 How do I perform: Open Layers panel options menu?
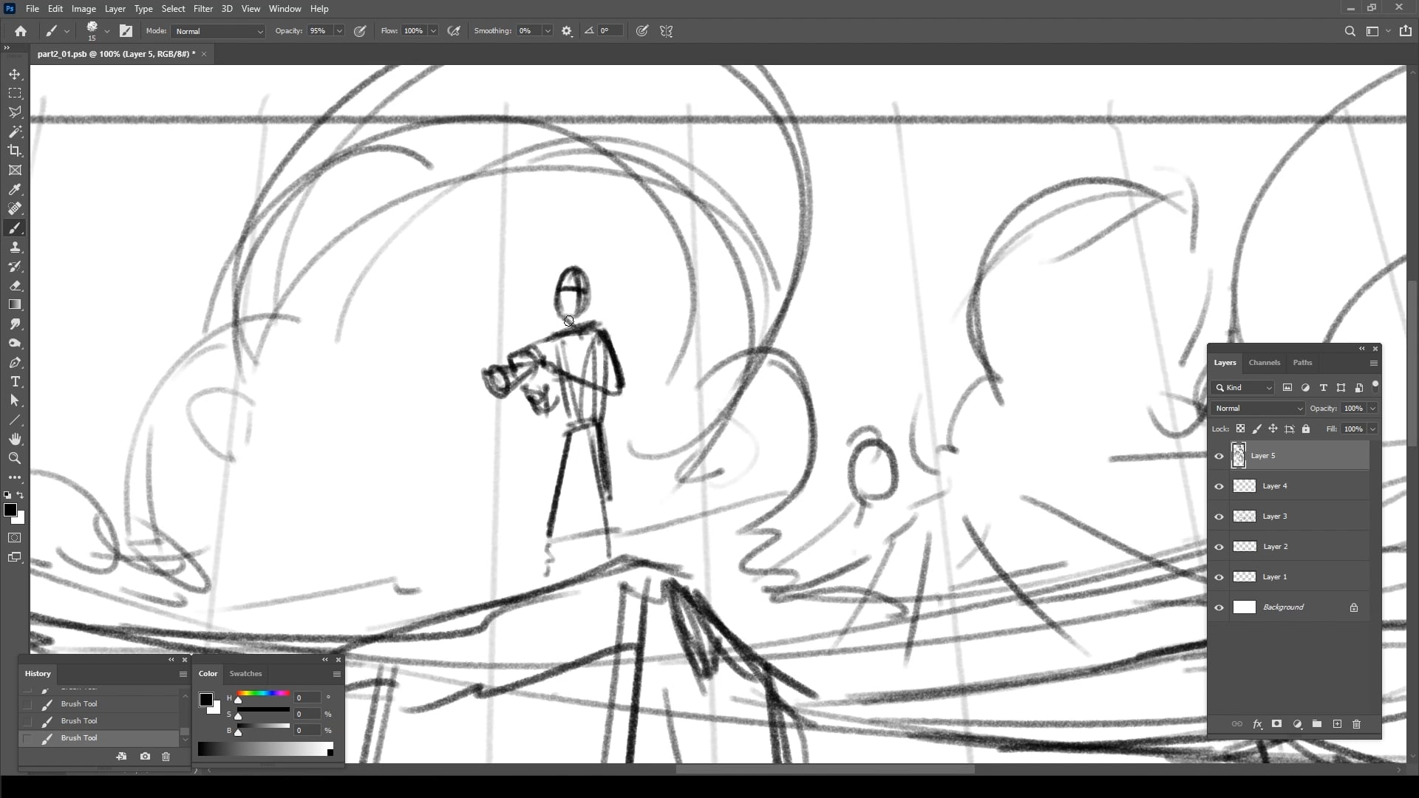pyautogui.click(x=1374, y=363)
